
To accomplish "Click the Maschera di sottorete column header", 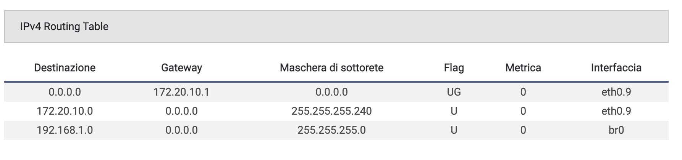I will tap(331, 68).
